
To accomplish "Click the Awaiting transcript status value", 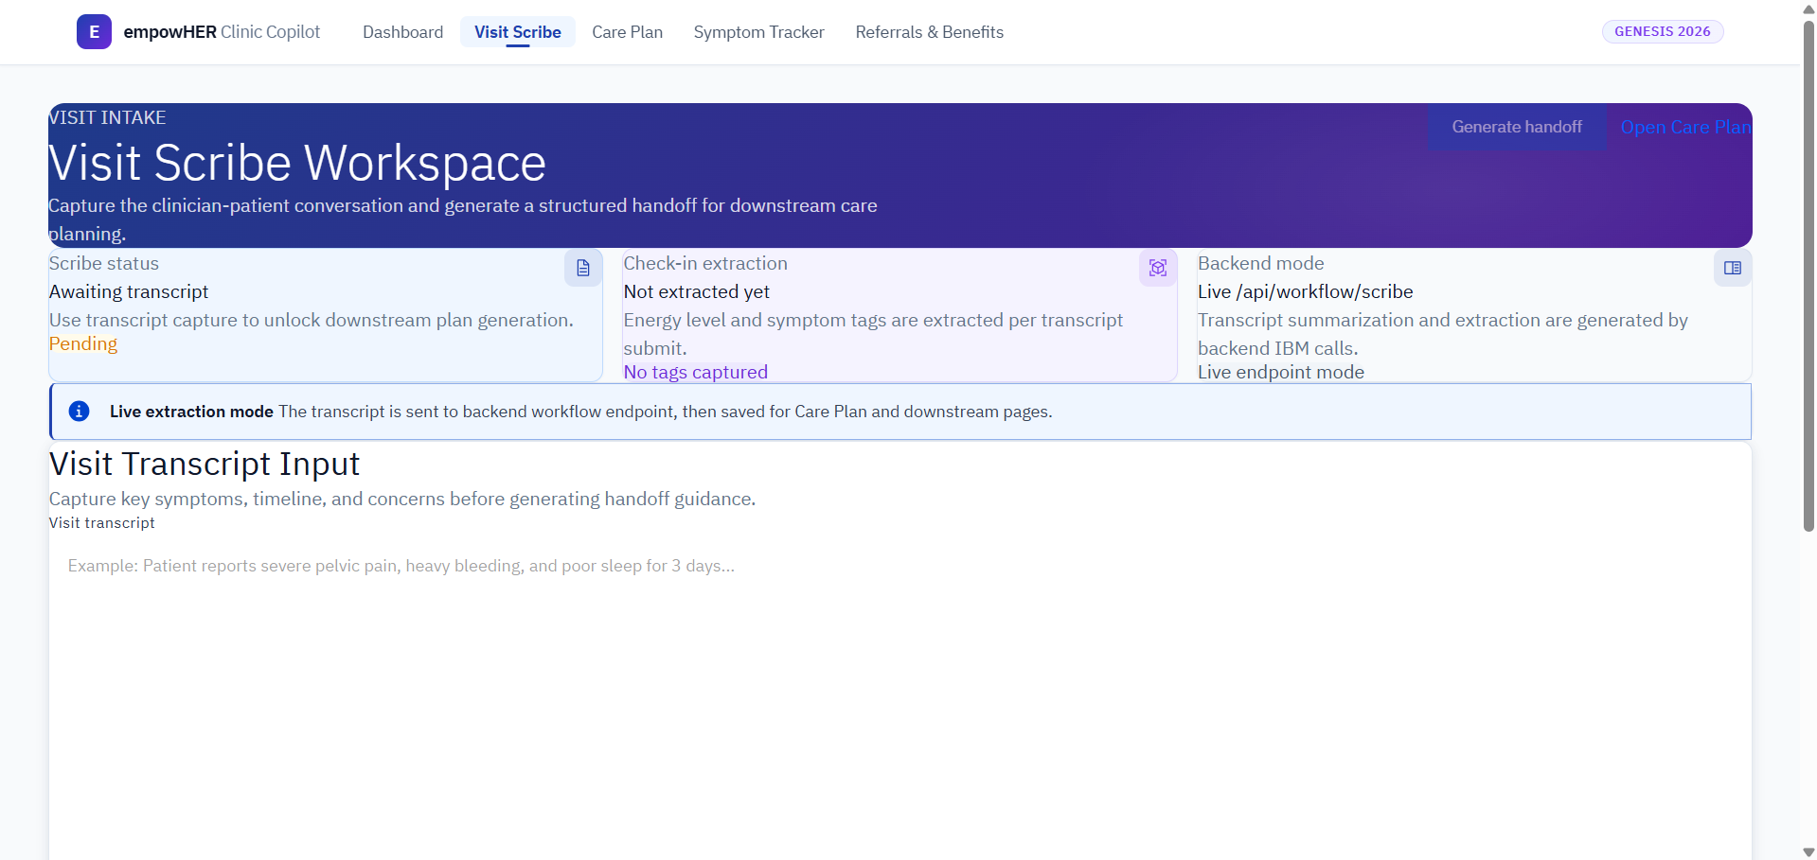I will [x=129, y=292].
